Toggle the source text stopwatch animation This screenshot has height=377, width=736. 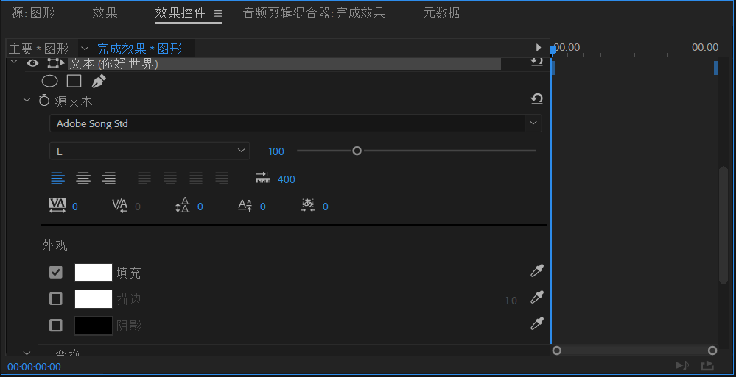pyautogui.click(x=44, y=100)
